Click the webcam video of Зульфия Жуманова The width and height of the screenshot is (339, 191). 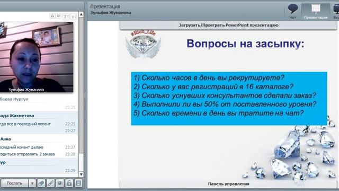(37, 57)
